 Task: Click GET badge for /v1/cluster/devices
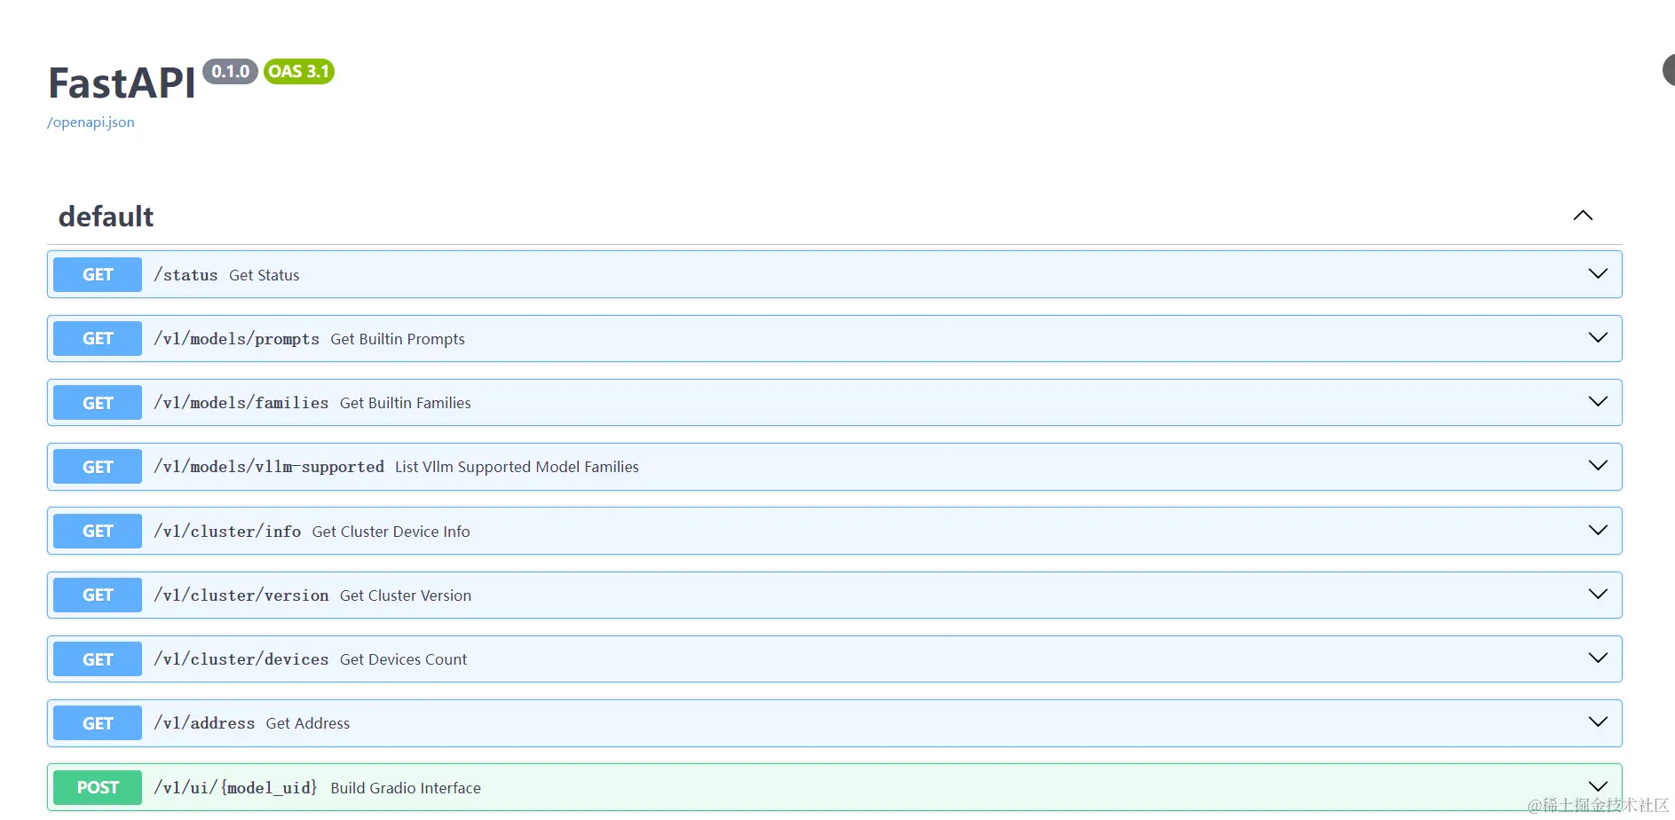(x=98, y=658)
